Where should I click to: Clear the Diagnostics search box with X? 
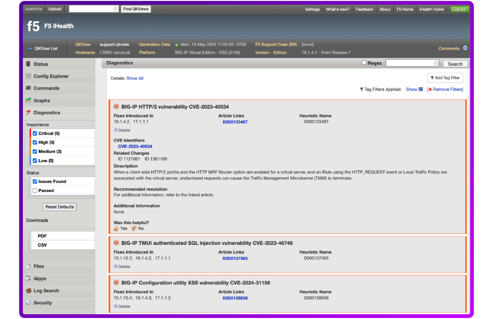click(x=436, y=63)
